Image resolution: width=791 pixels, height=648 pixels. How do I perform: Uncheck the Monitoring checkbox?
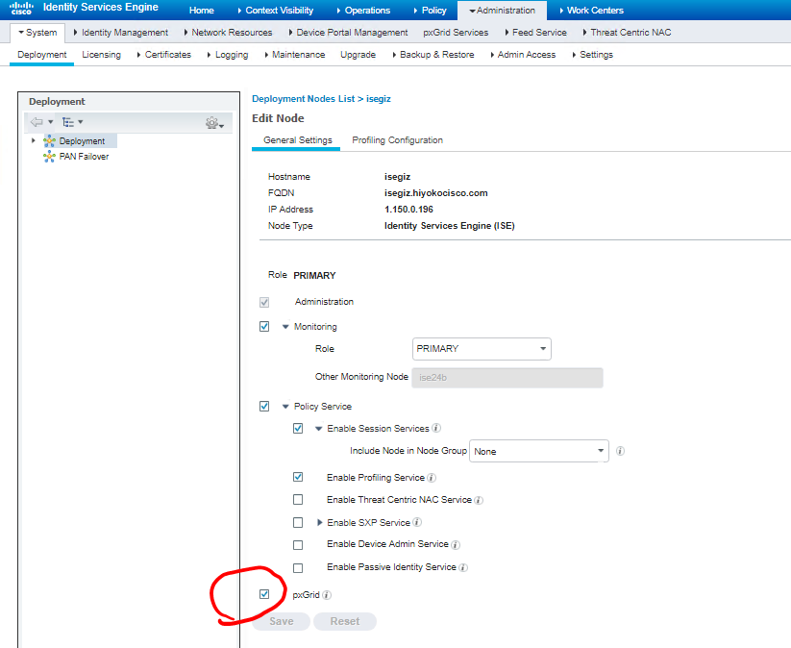(264, 327)
